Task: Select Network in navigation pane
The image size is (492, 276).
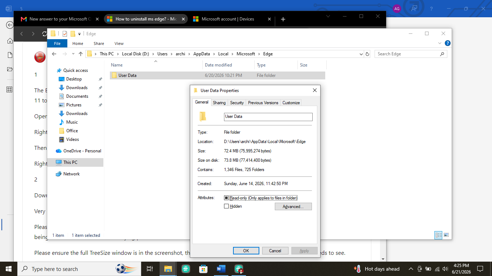Action: click(71, 174)
